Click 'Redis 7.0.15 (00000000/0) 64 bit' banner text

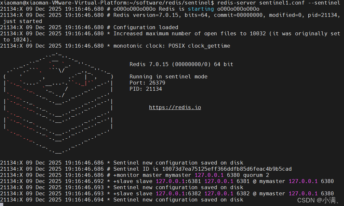[x=181, y=64]
